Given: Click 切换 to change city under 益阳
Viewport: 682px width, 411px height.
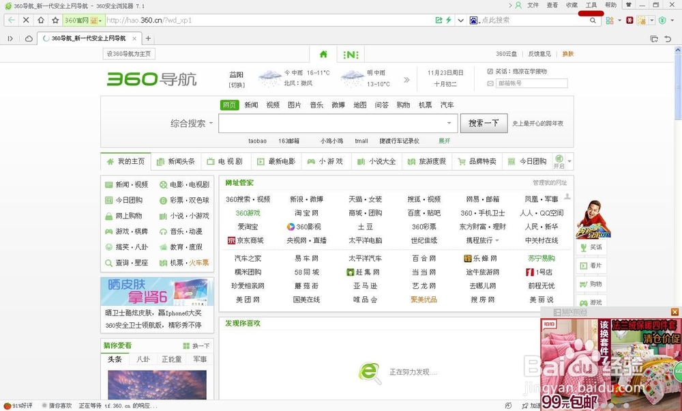Looking at the screenshot, I should (237, 85).
